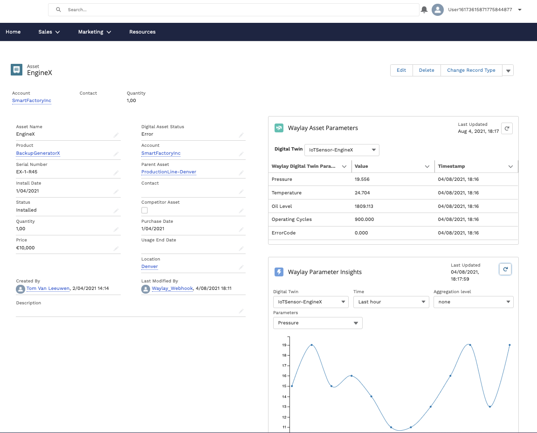This screenshot has width=537, height=433.
Task: Open the Marketing menu
Action: click(x=95, y=32)
